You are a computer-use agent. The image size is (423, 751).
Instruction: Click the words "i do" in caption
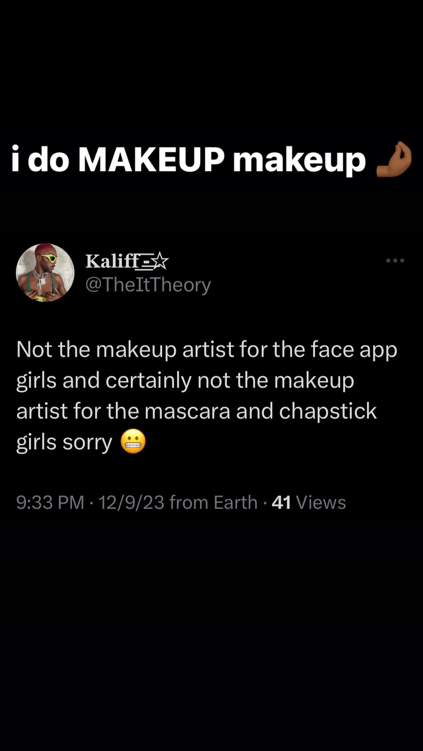40,159
